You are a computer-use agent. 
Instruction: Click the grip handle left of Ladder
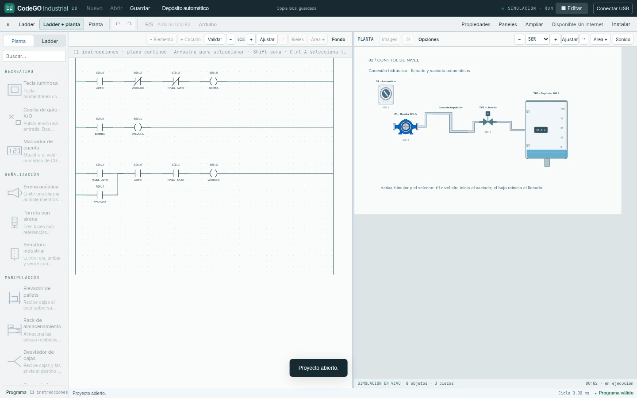coord(8,24)
